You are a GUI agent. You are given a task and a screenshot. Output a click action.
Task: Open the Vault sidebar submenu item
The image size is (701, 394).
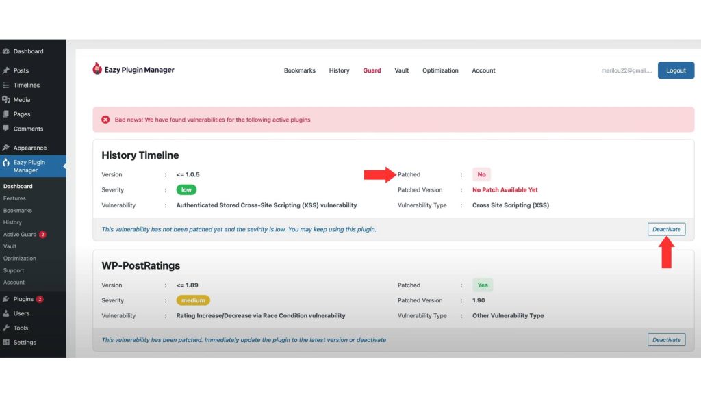point(10,246)
